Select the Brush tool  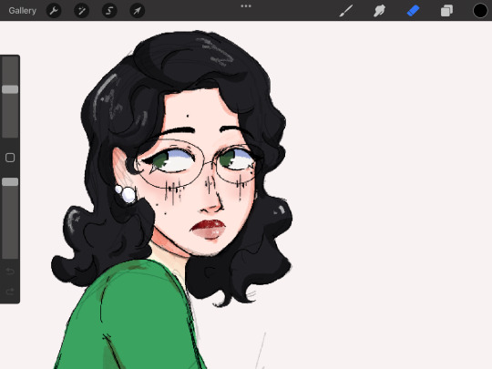(346, 11)
